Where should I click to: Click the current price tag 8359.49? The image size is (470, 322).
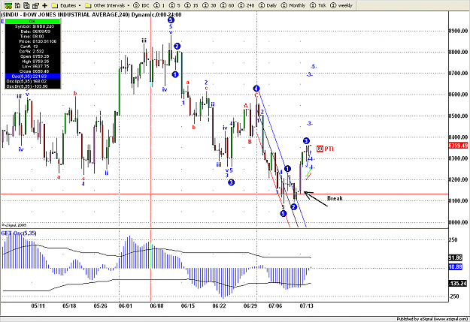pos(458,146)
